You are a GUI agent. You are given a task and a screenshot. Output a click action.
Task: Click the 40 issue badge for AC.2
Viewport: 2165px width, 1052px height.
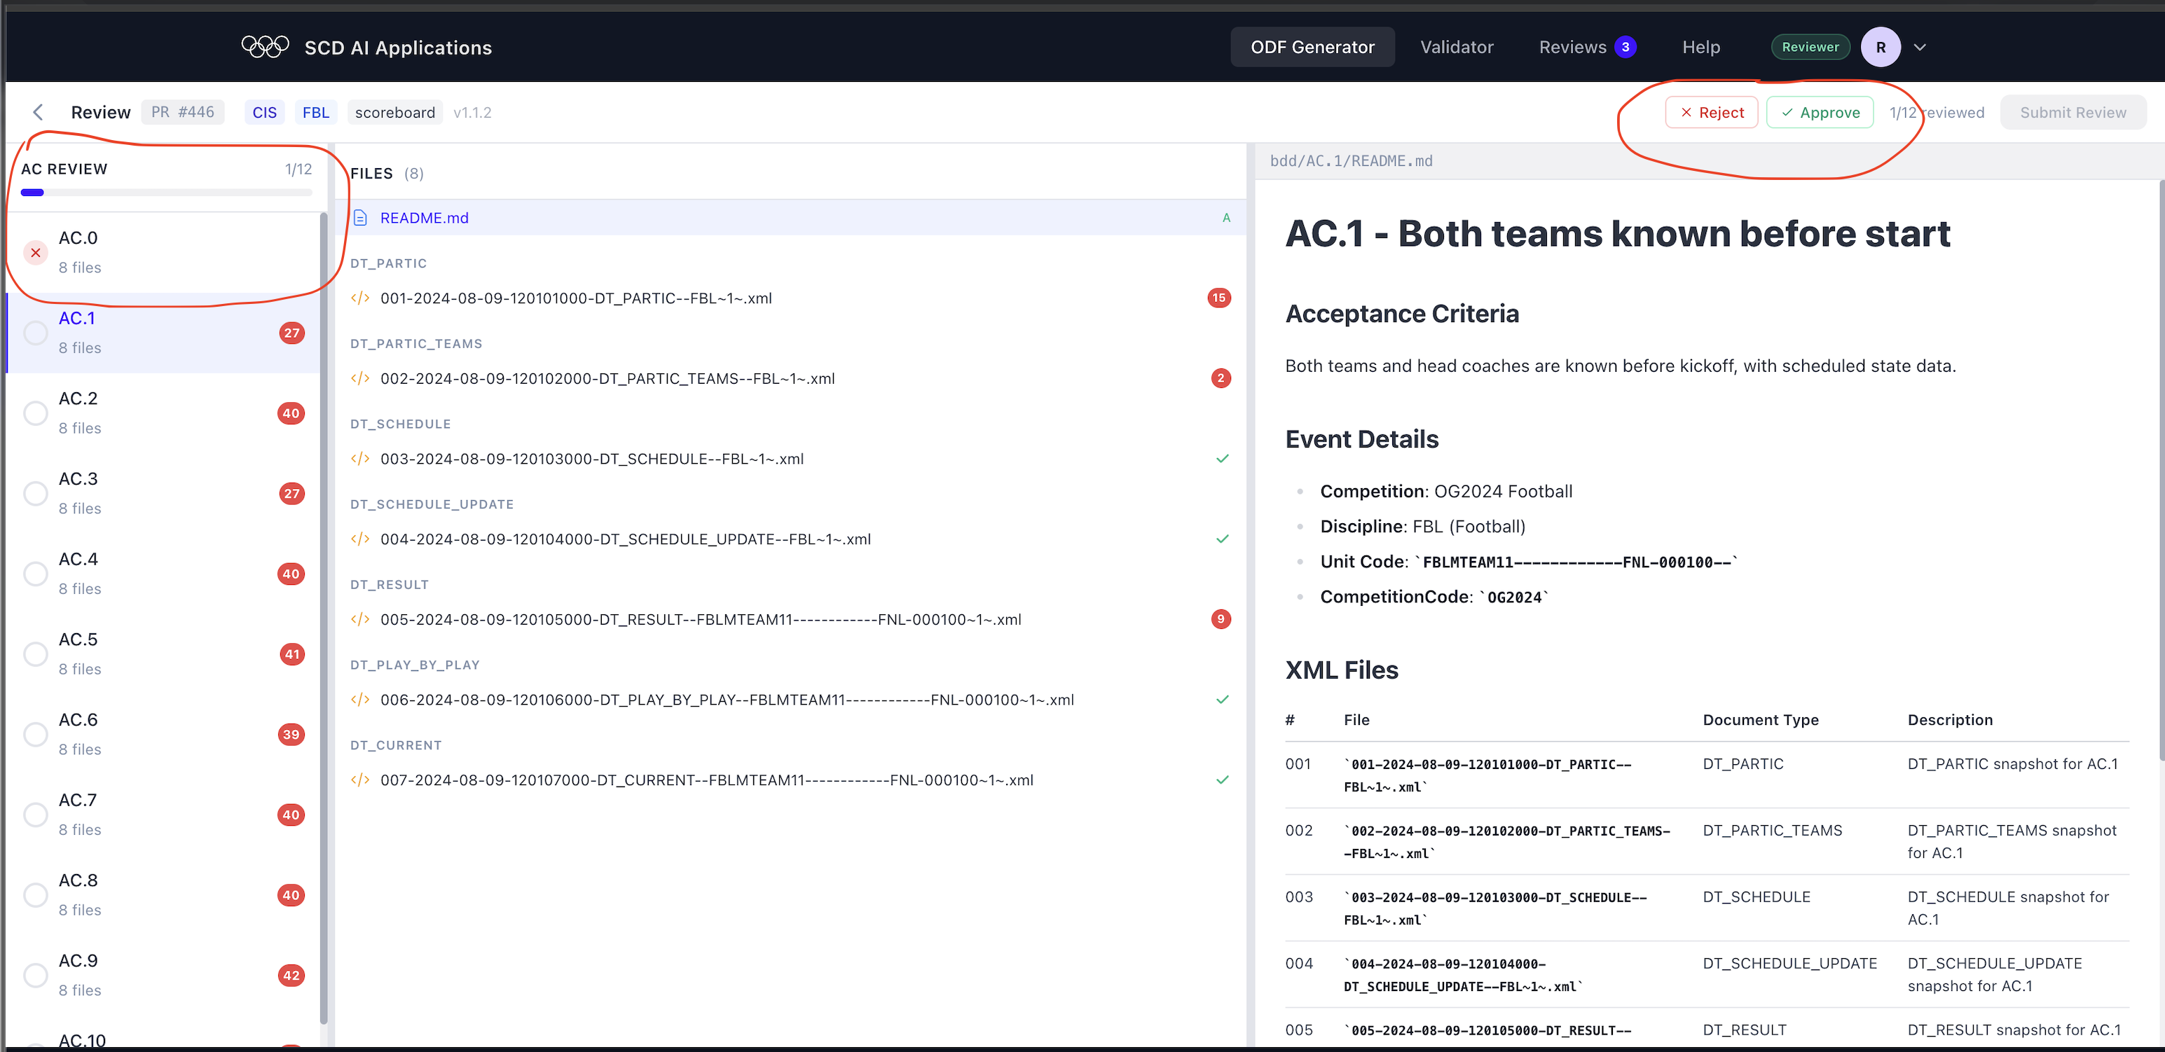tap(291, 413)
